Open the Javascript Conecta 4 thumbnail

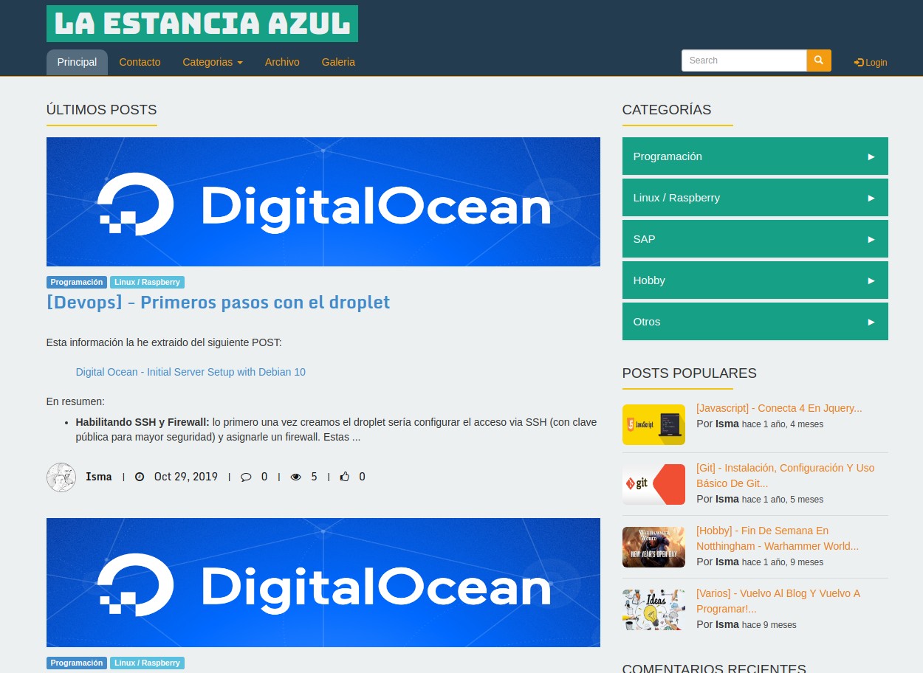point(653,424)
